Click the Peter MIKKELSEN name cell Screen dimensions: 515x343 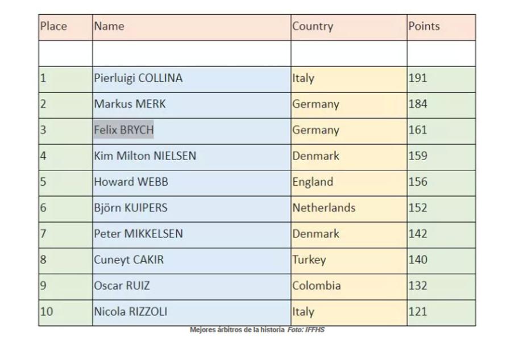138,233
